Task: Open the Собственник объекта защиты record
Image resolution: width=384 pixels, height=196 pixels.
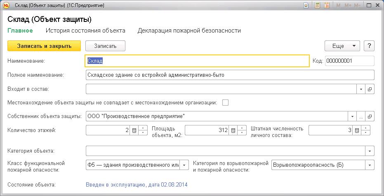Action: 370,116
